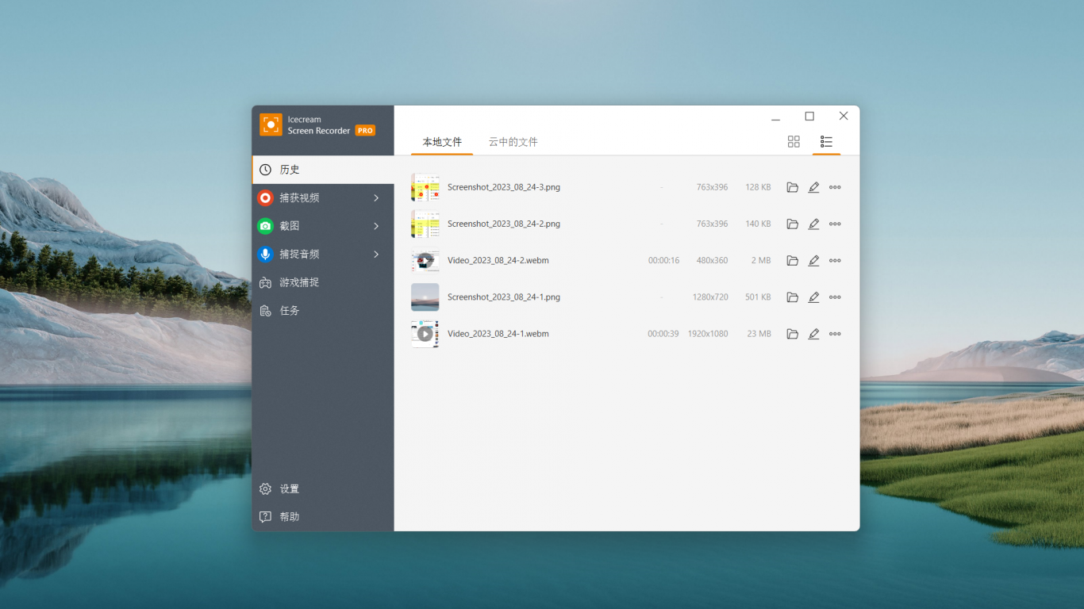The width and height of the screenshot is (1084, 609).
Task: Open more options for Screenshot_2023_08_24-3.png
Action: (835, 188)
